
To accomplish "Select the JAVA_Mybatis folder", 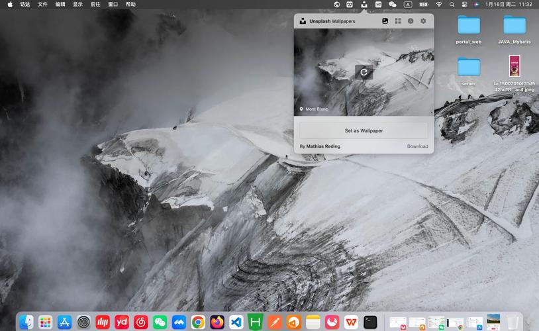I will tap(514, 30).
